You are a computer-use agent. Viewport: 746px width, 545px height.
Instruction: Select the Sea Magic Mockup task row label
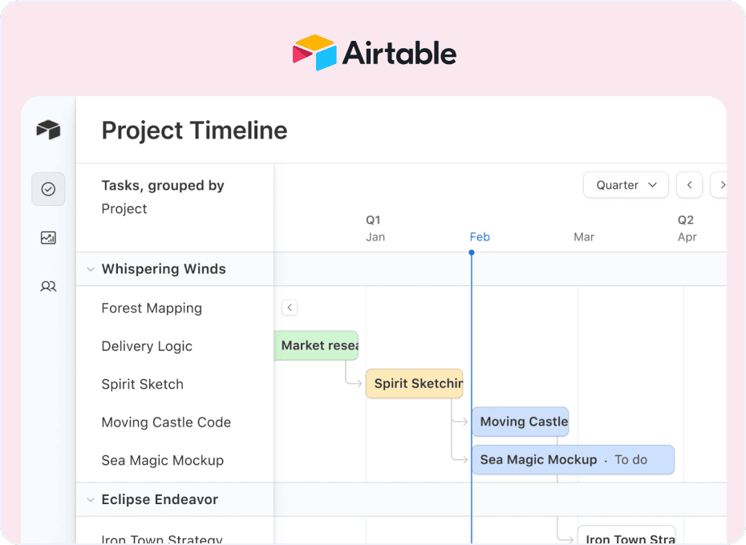coord(162,460)
